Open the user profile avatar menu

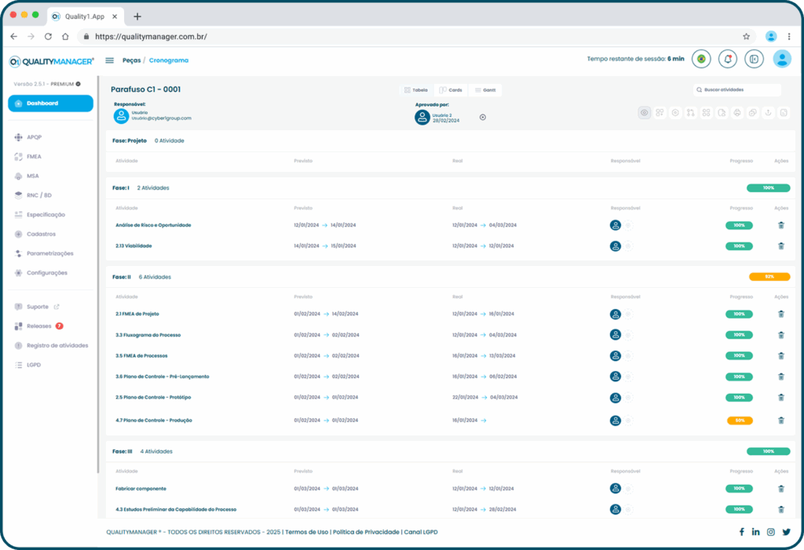[x=781, y=59]
